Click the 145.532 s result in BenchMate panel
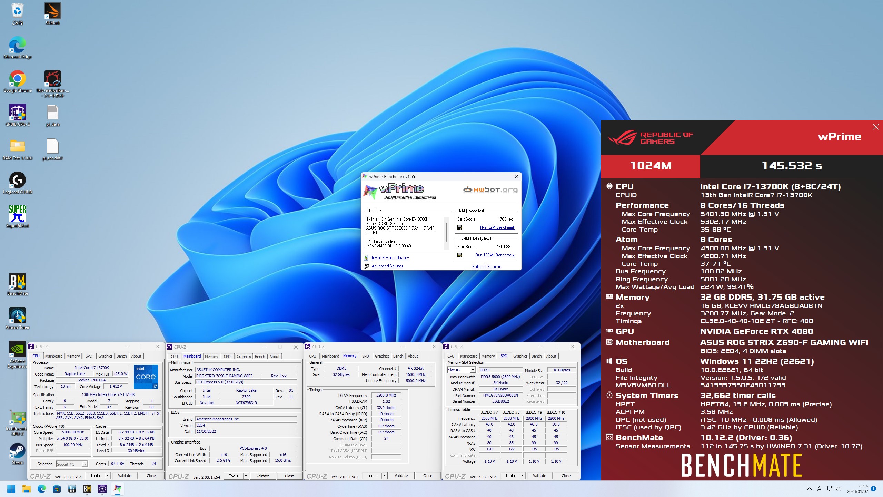The height and width of the screenshot is (497, 883). pyautogui.click(x=792, y=166)
